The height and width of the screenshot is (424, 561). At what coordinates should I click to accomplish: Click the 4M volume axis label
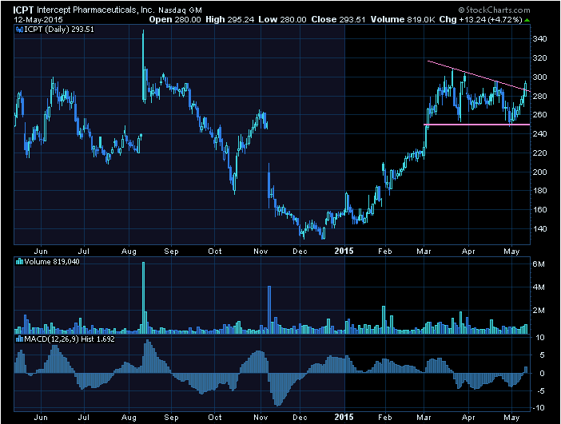click(x=539, y=287)
